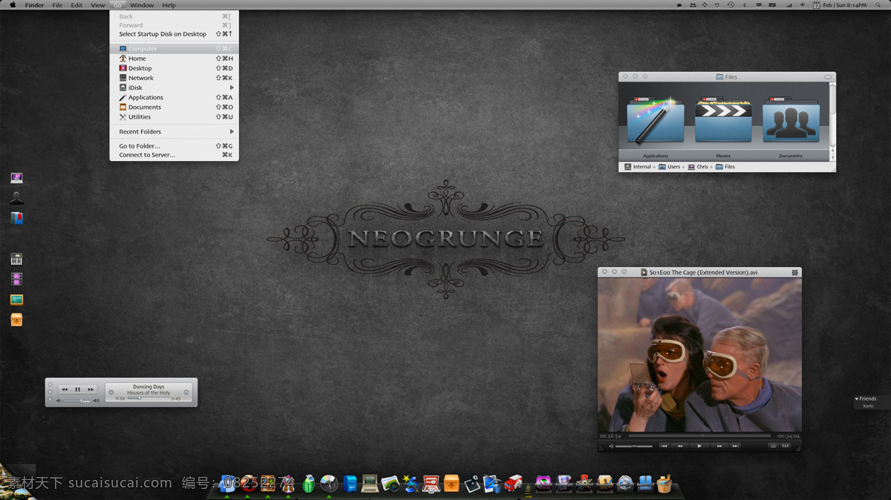Click the grenade icon in the Dock
The width and height of the screenshot is (891, 500).
(309, 484)
